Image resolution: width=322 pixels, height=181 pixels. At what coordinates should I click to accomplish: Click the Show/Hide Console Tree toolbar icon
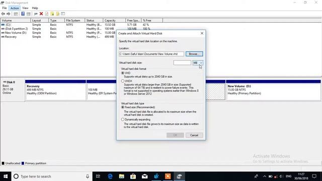pos(16,14)
